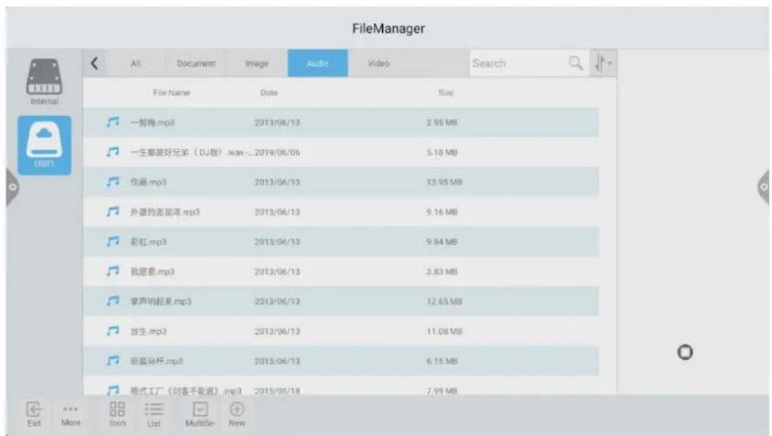772x436 pixels.
Task: Switch to the All tab
Action: coord(135,63)
